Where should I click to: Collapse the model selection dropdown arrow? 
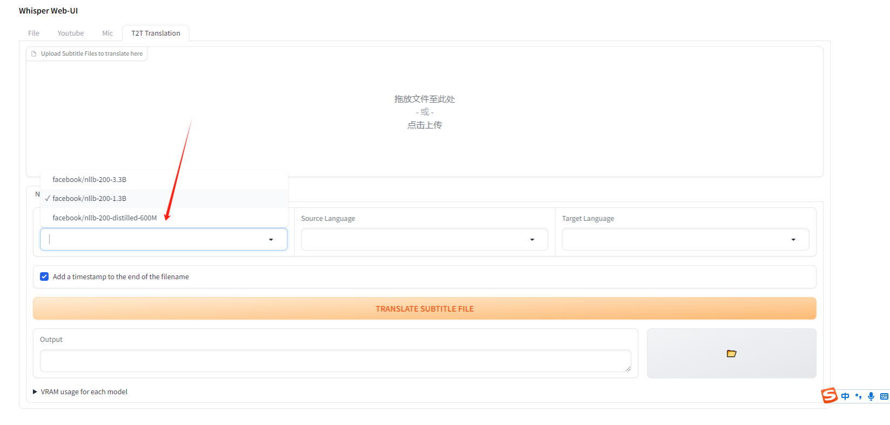271,239
